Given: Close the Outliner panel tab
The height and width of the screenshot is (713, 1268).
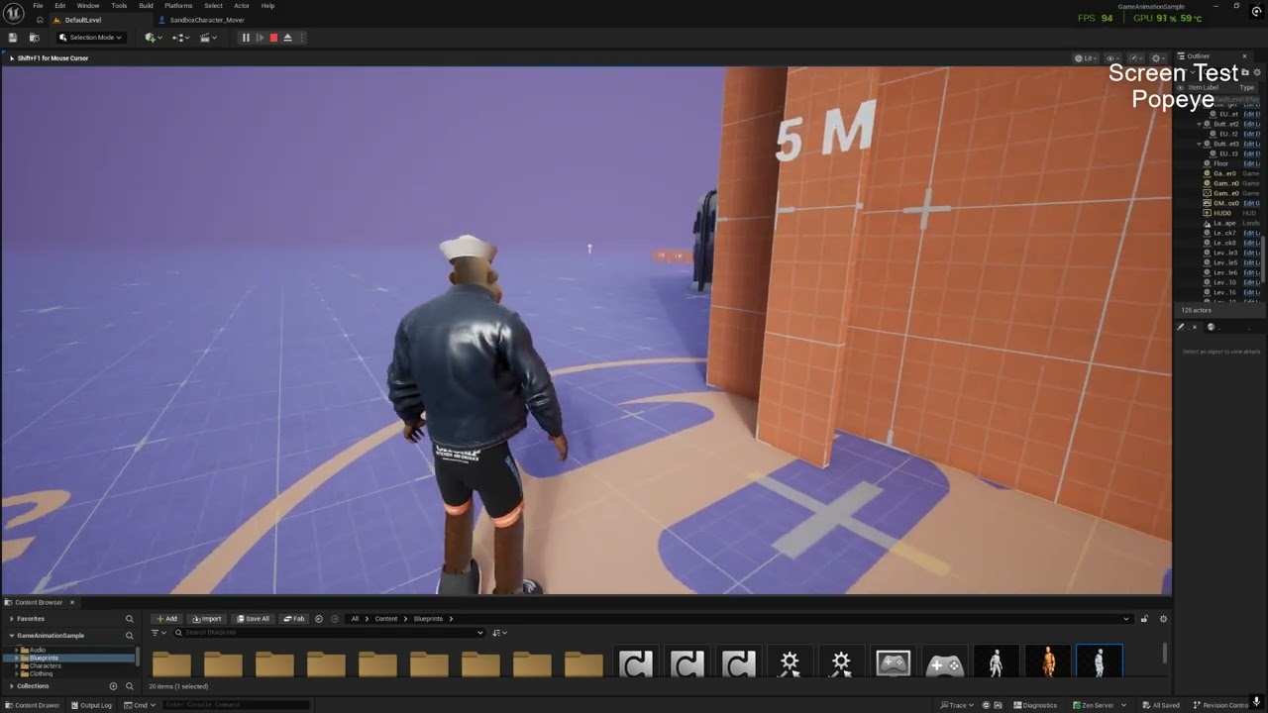Looking at the screenshot, I should (1245, 56).
